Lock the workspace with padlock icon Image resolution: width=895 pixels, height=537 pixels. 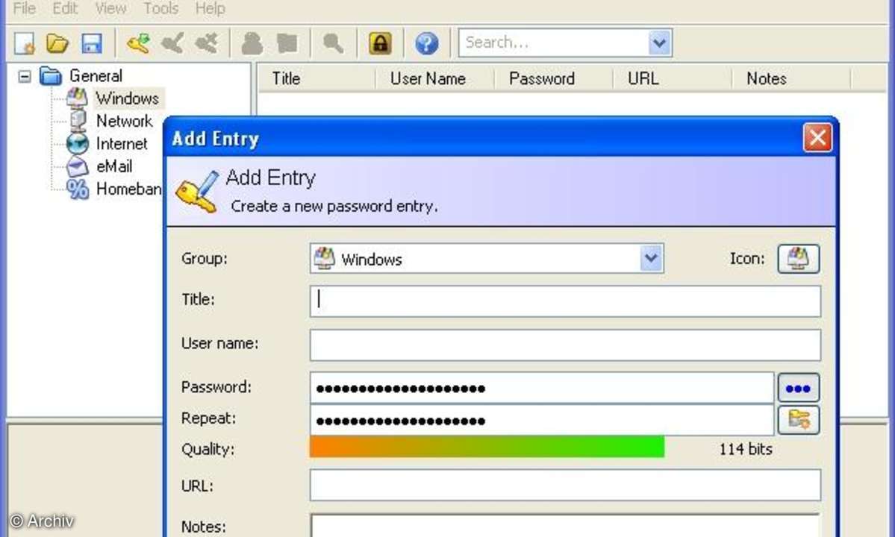click(380, 43)
